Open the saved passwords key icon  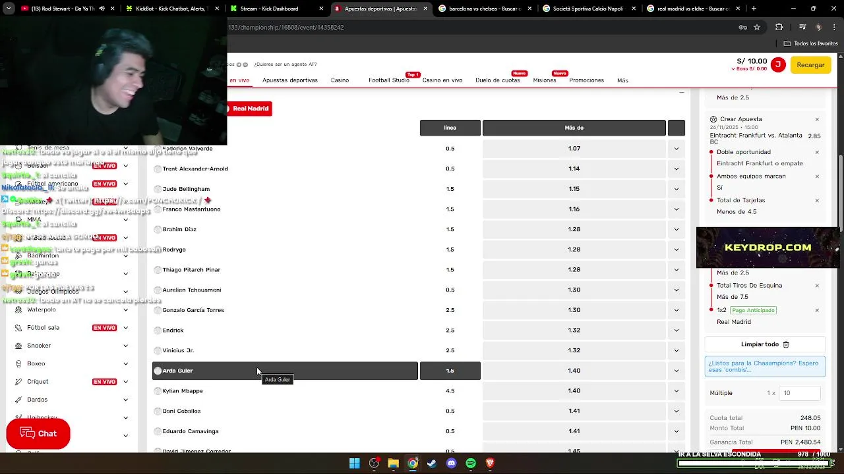tap(742, 27)
